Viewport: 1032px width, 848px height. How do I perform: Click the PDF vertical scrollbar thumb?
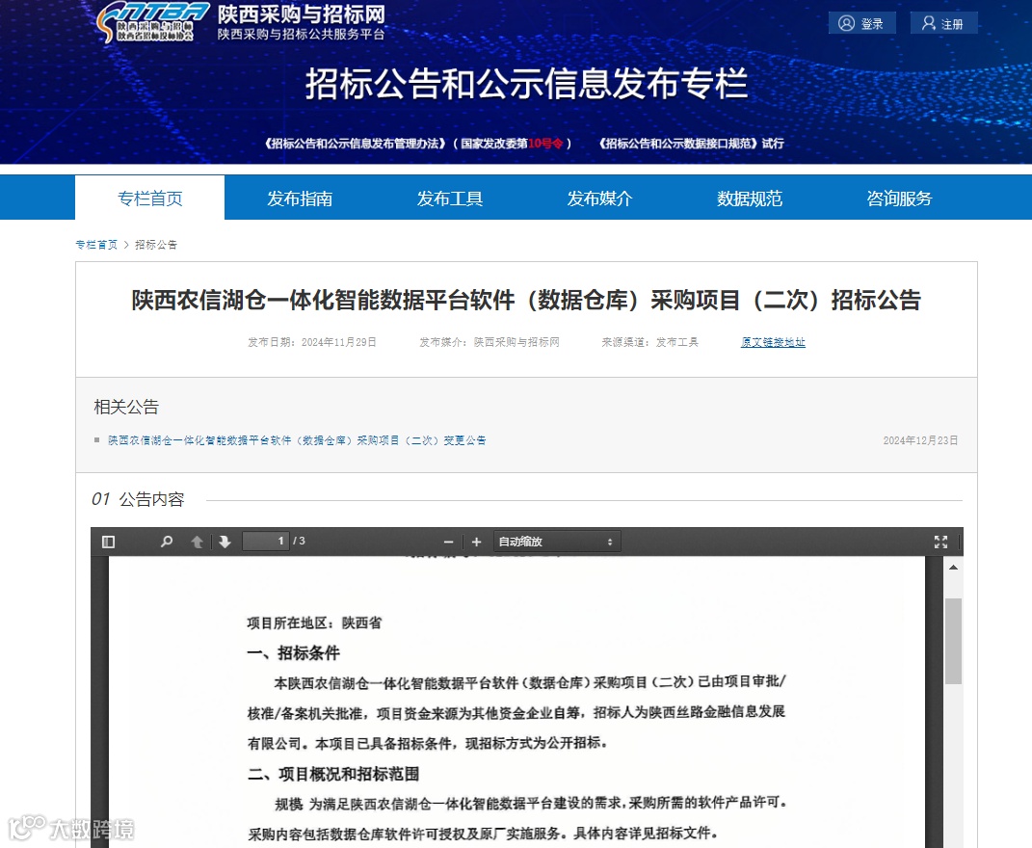[953, 641]
